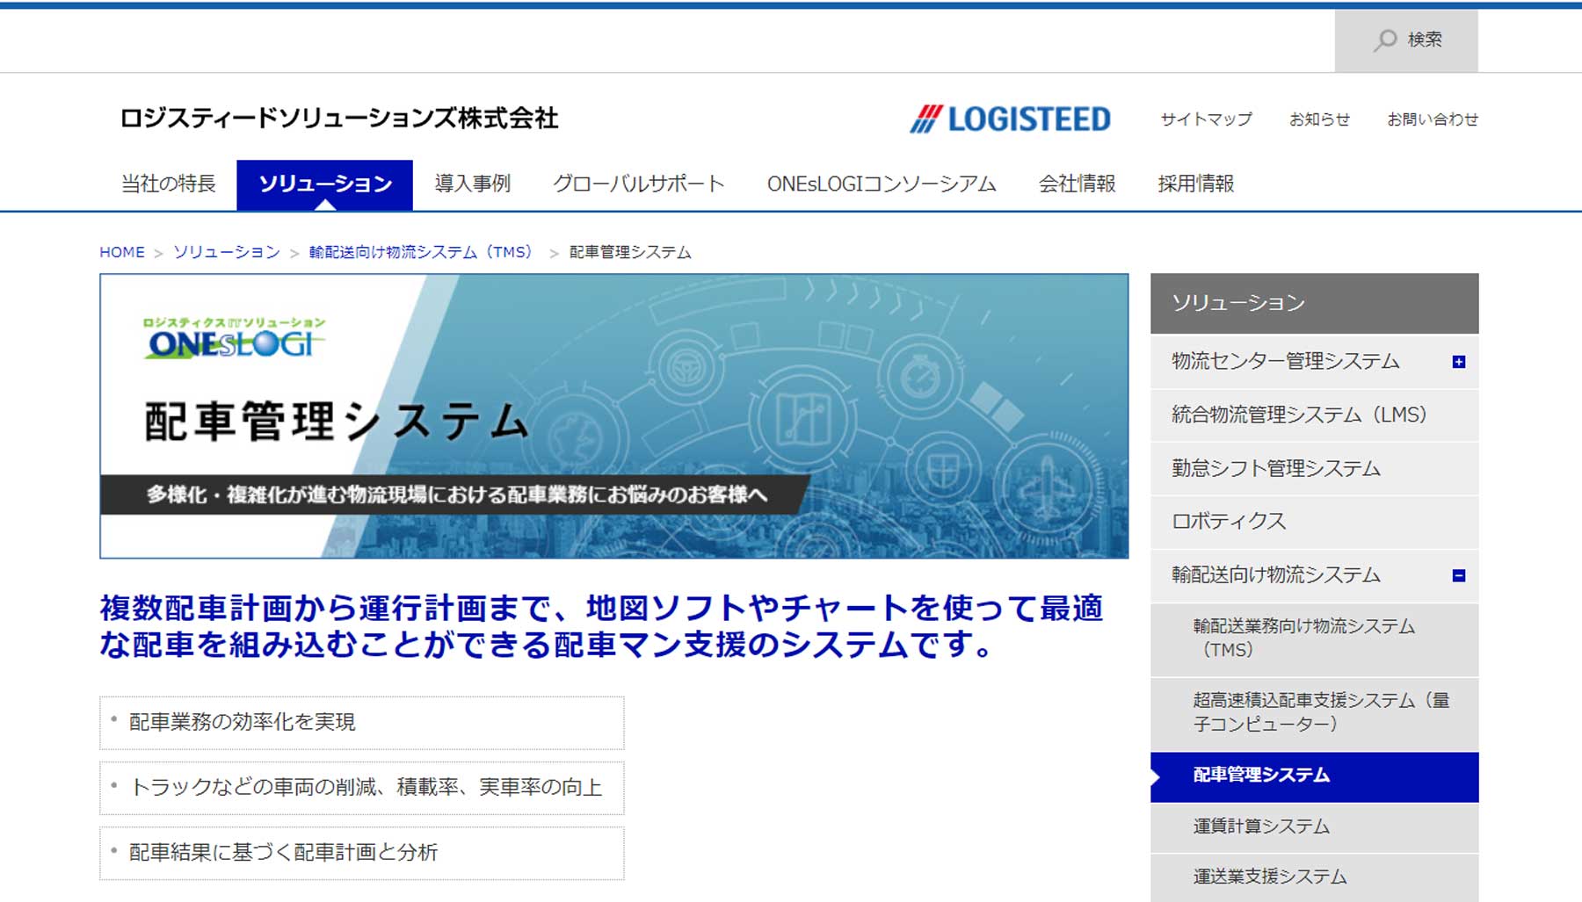The width and height of the screenshot is (1582, 902).
Task: Open the お知らせ link
Action: [x=1319, y=119]
